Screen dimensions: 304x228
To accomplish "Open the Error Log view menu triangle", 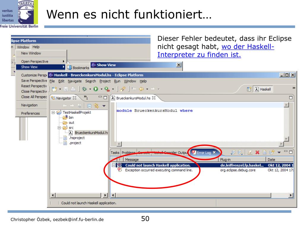I will pos(279,153).
